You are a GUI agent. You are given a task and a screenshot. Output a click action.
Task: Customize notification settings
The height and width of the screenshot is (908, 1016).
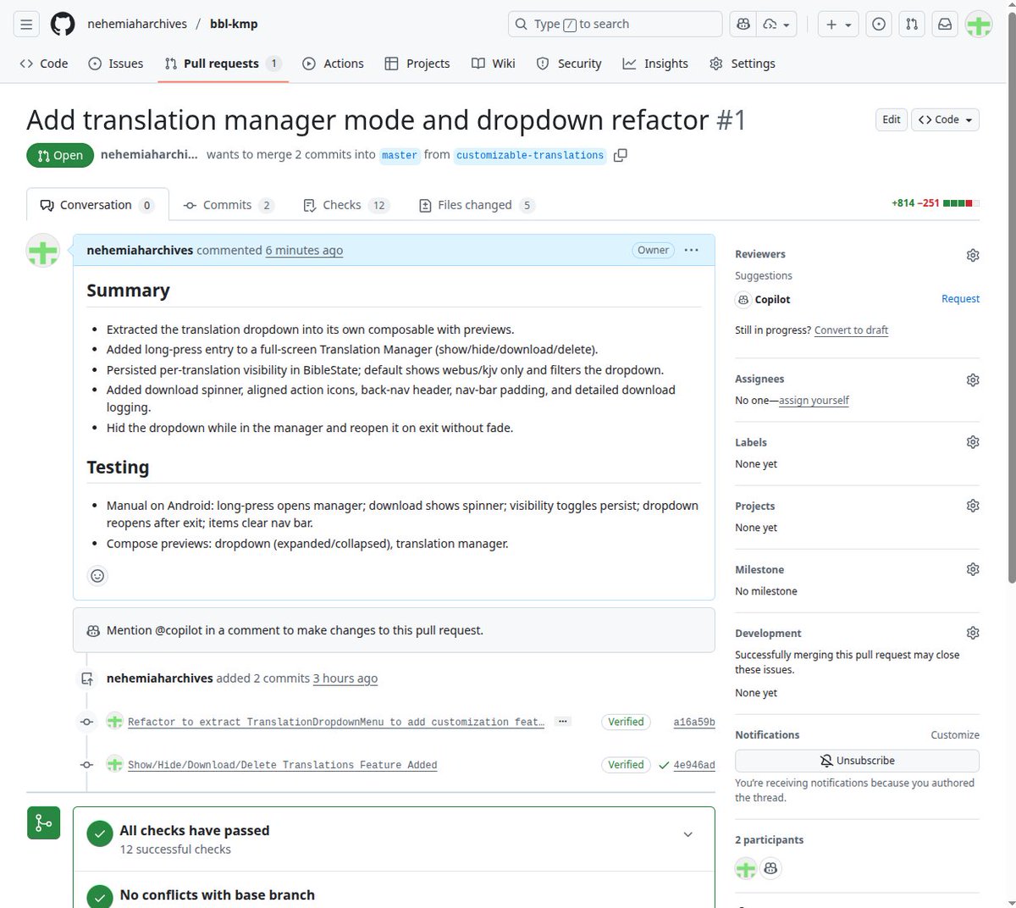tap(955, 735)
